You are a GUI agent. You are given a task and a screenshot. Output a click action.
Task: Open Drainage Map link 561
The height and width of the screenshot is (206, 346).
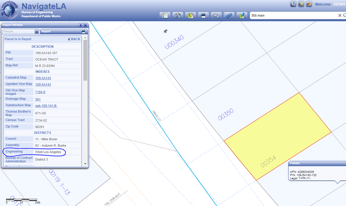[x=38, y=100]
